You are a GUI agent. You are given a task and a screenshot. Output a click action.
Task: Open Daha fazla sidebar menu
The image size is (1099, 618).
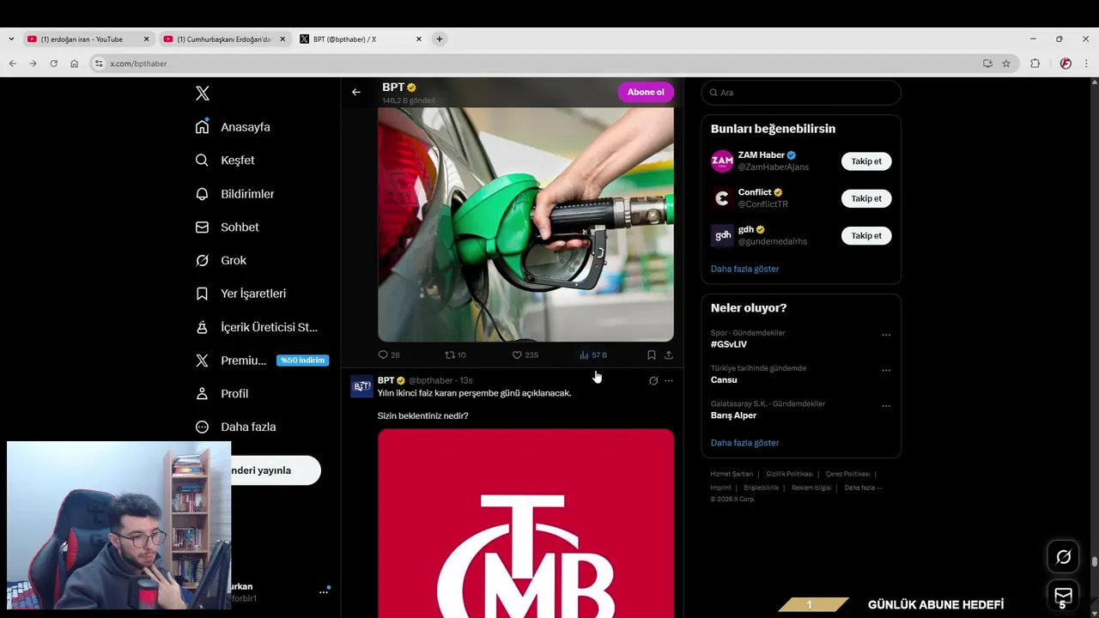[235, 427]
